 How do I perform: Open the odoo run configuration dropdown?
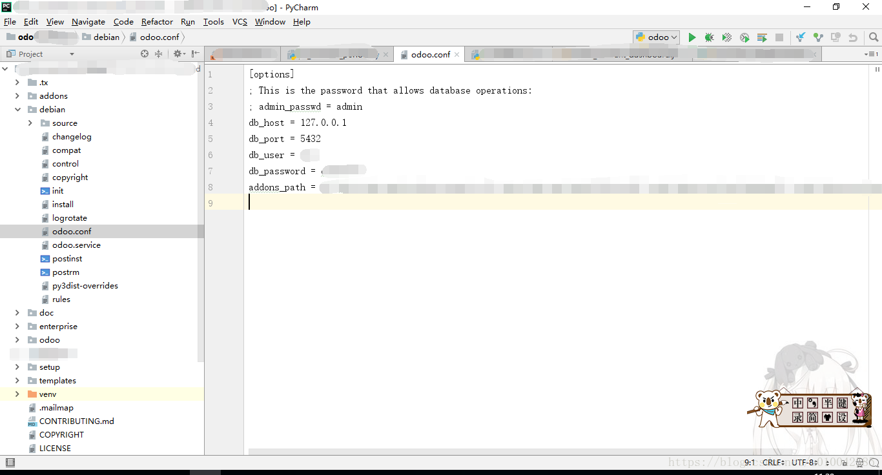(656, 37)
